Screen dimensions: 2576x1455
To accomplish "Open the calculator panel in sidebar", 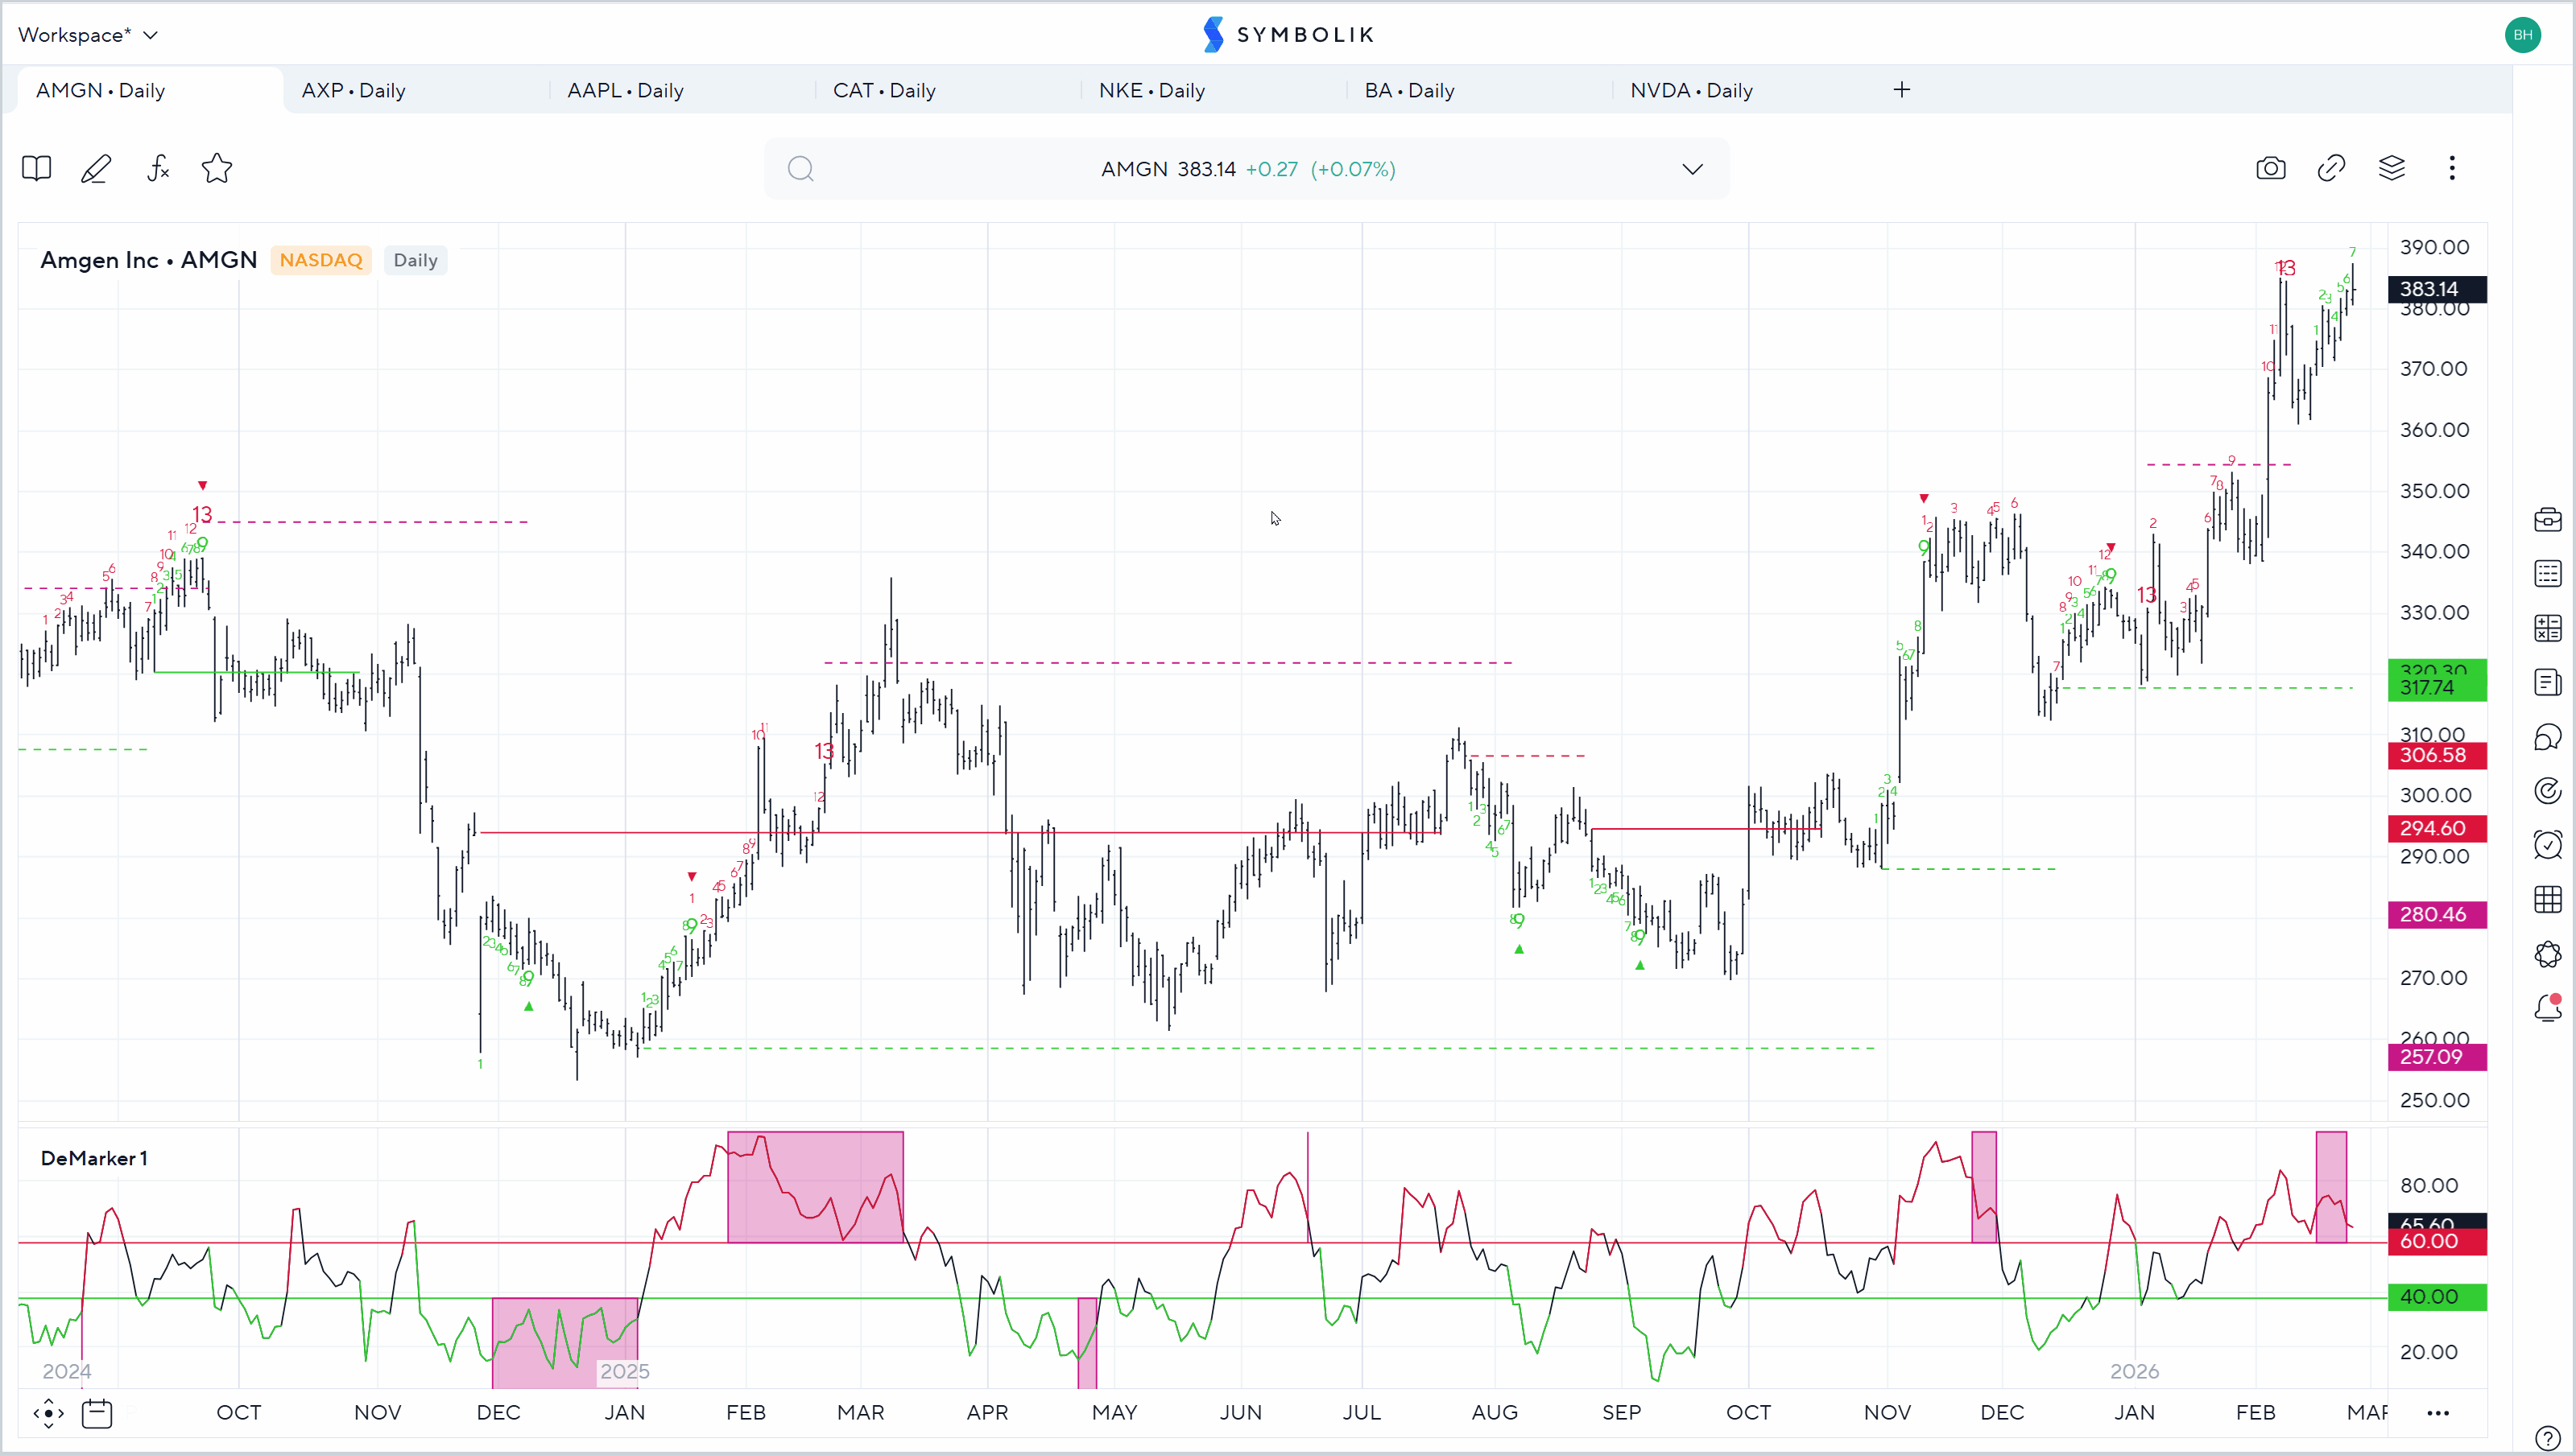I will coord(2547,629).
